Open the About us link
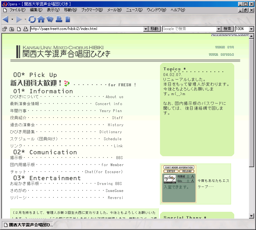The image size is (256, 230). tap(115, 97)
